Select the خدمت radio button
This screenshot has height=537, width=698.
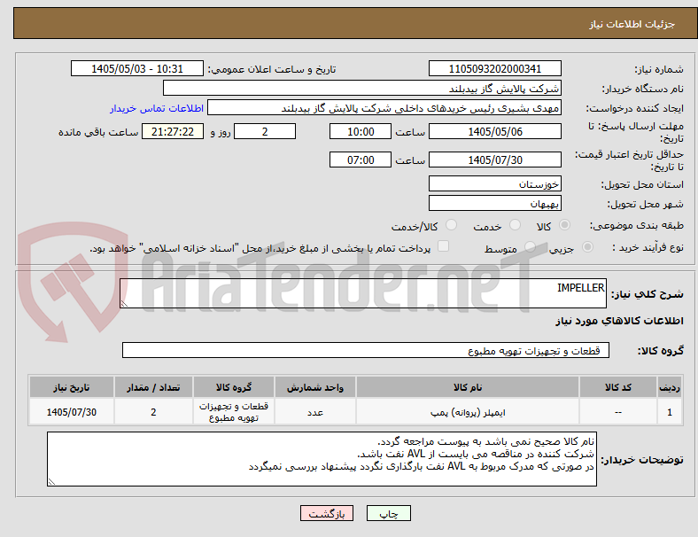[515, 225]
